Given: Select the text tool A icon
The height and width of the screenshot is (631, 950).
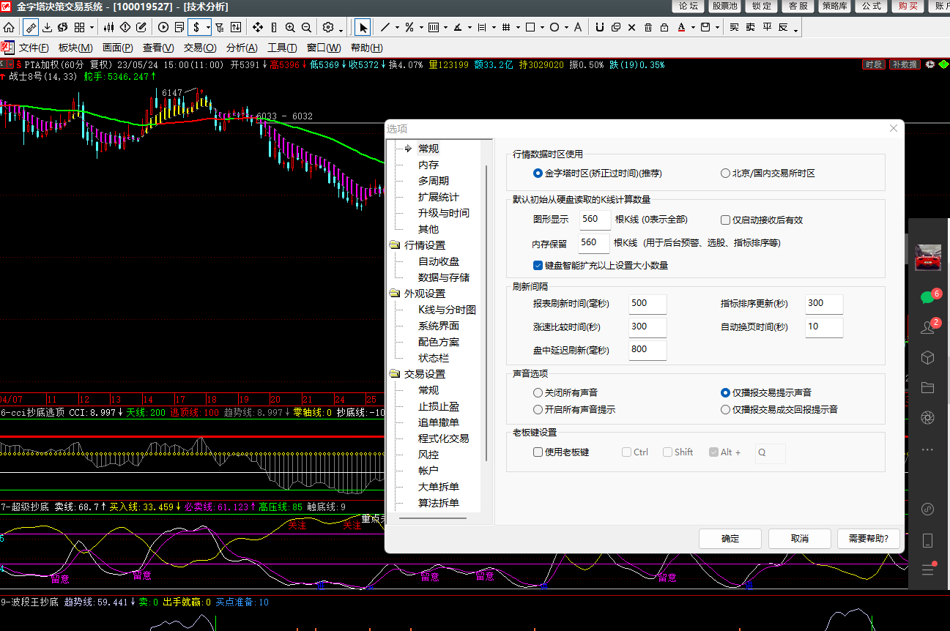Looking at the screenshot, I should pyautogui.click(x=577, y=28).
